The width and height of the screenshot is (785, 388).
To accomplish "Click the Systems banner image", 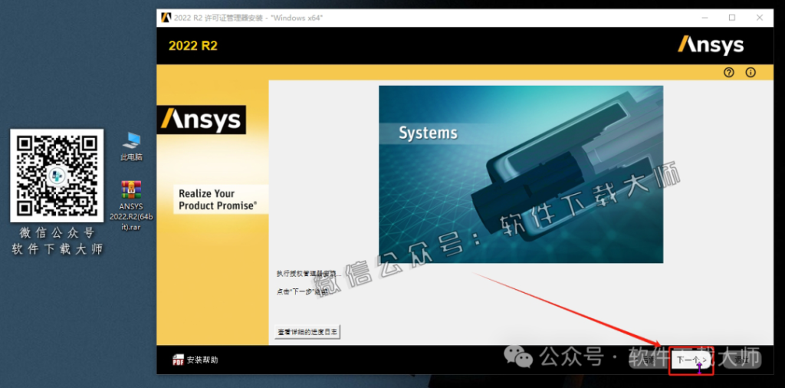I will pos(521,174).
